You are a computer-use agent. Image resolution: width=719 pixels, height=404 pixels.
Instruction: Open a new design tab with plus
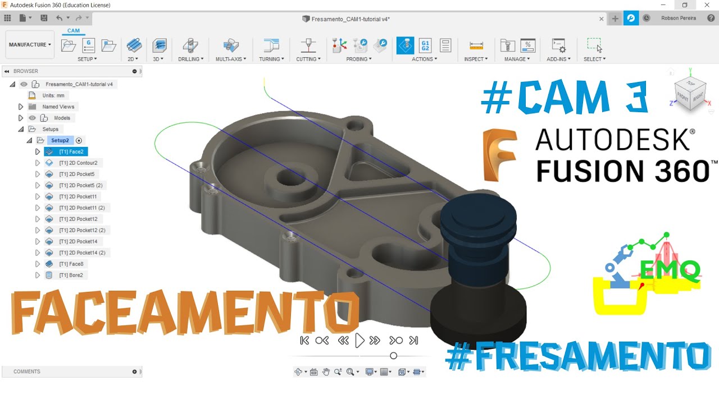click(x=615, y=19)
